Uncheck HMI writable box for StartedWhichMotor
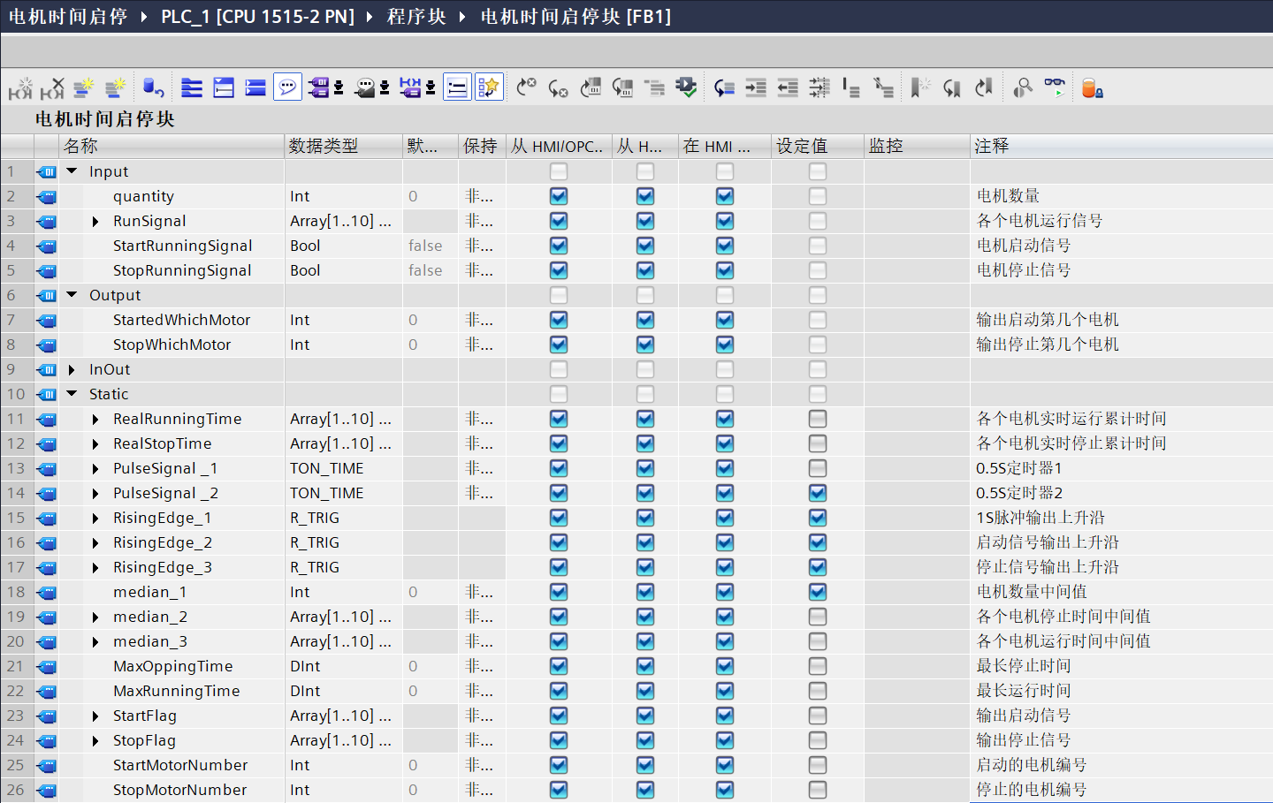The width and height of the screenshot is (1273, 803). [645, 320]
